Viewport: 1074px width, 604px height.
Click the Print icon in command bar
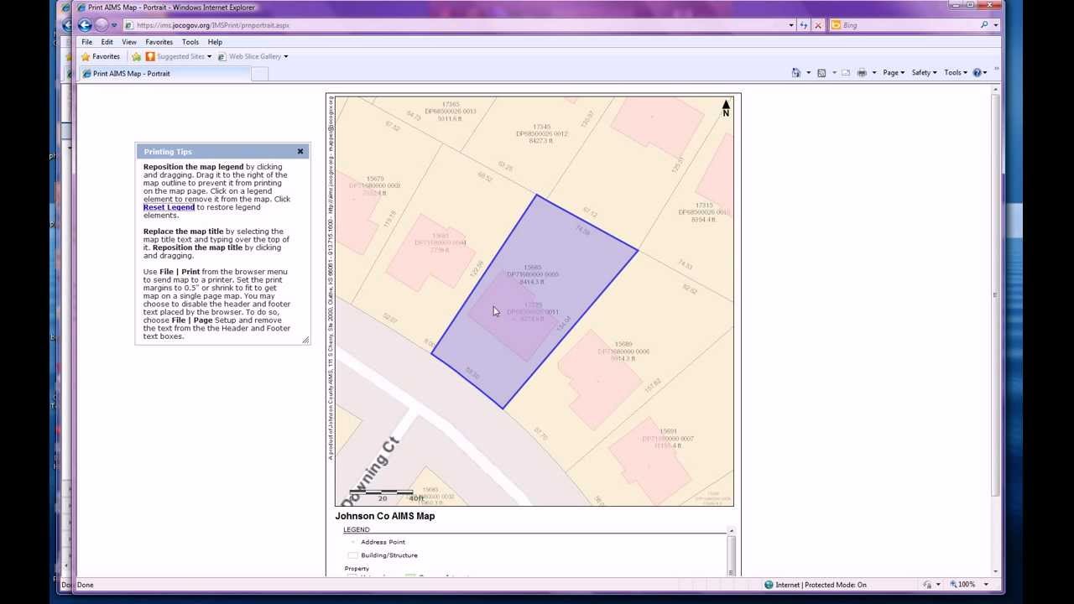862,73
